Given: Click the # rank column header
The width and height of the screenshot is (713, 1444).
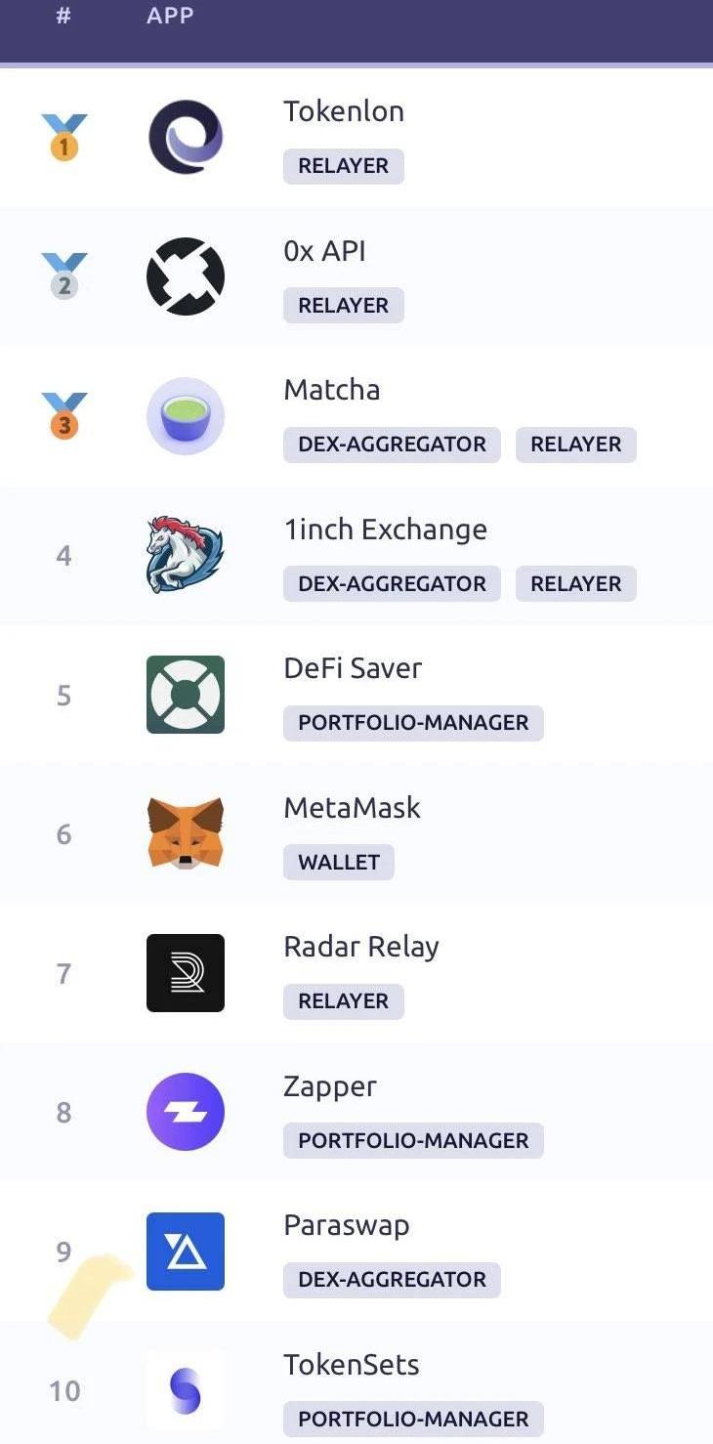Looking at the screenshot, I should coord(63,16).
